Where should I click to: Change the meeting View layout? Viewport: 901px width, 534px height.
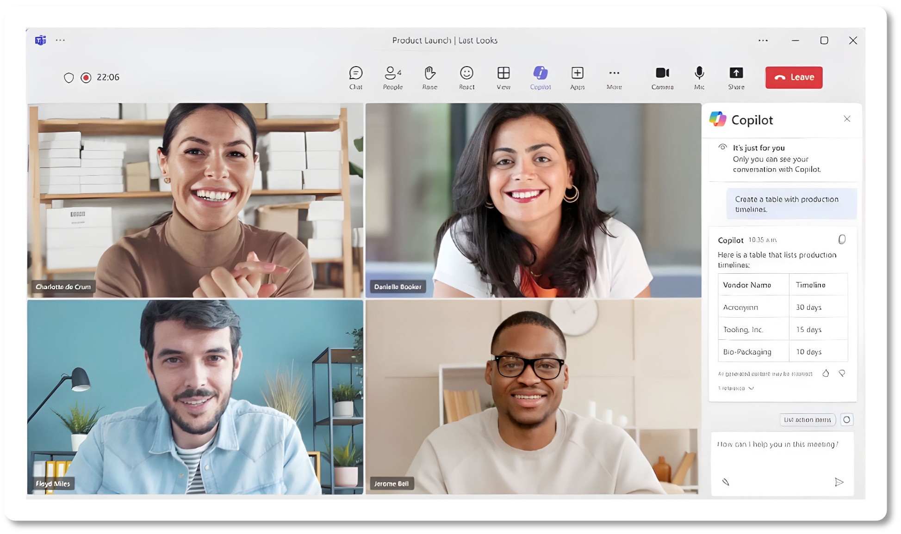pyautogui.click(x=503, y=77)
